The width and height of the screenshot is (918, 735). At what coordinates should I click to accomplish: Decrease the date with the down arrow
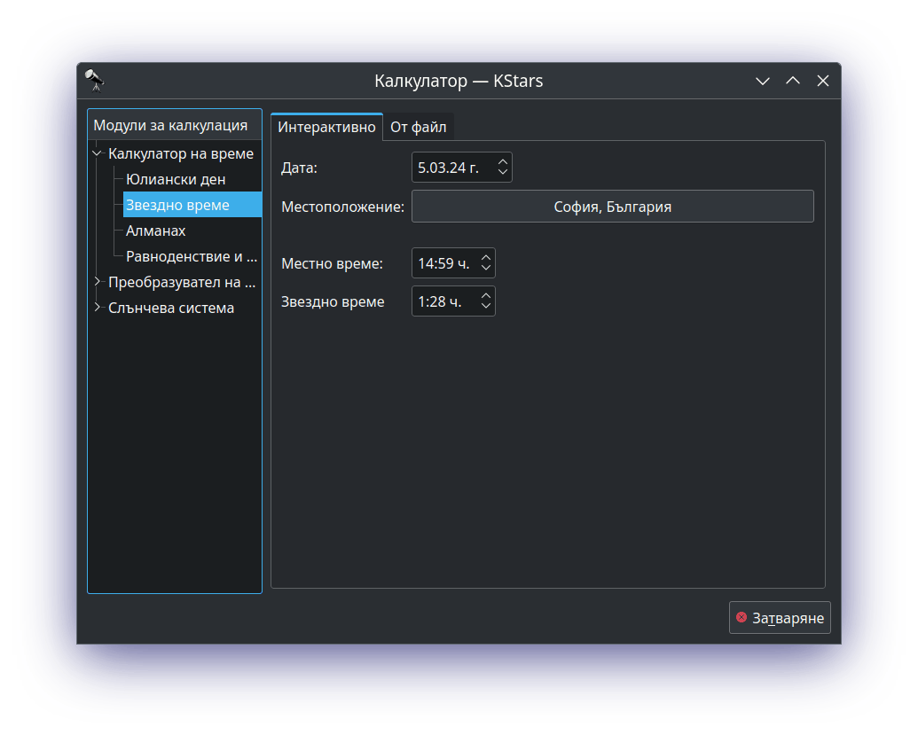pyautogui.click(x=503, y=173)
